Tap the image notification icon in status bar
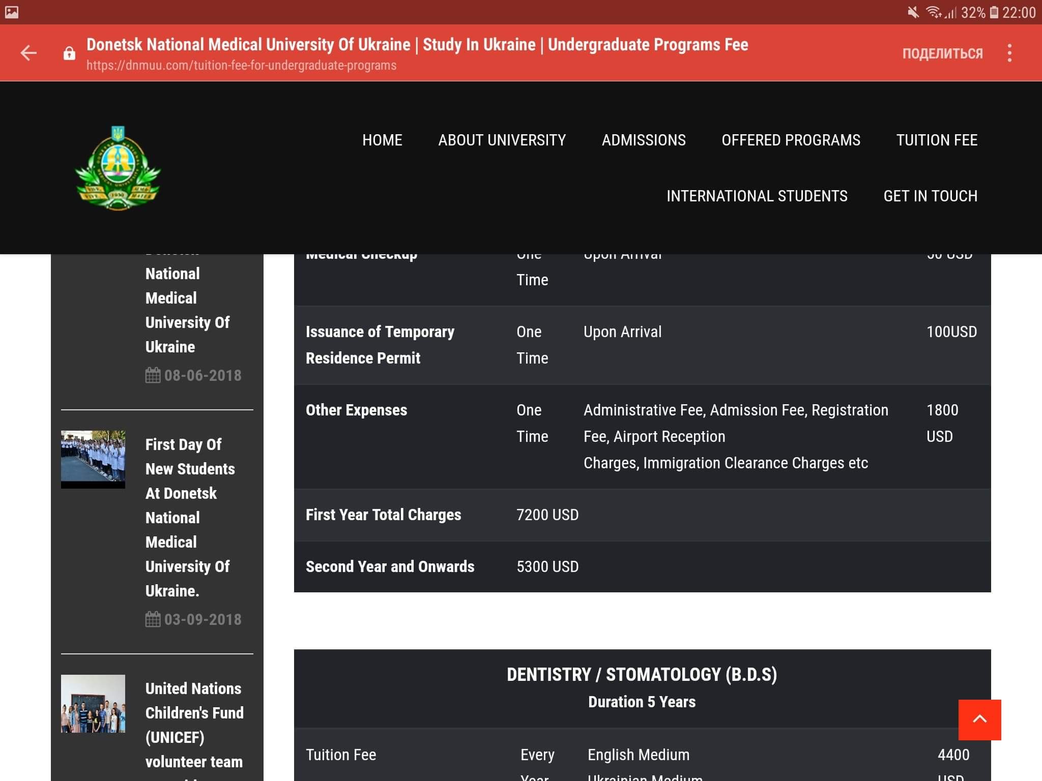Viewport: 1042px width, 781px height. point(11,12)
